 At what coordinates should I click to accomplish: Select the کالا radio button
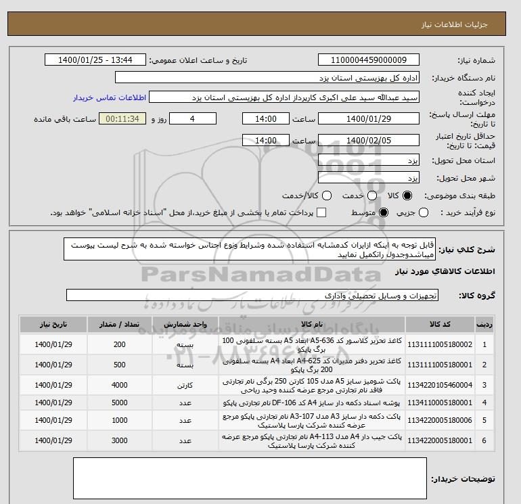[x=407, y=196]
